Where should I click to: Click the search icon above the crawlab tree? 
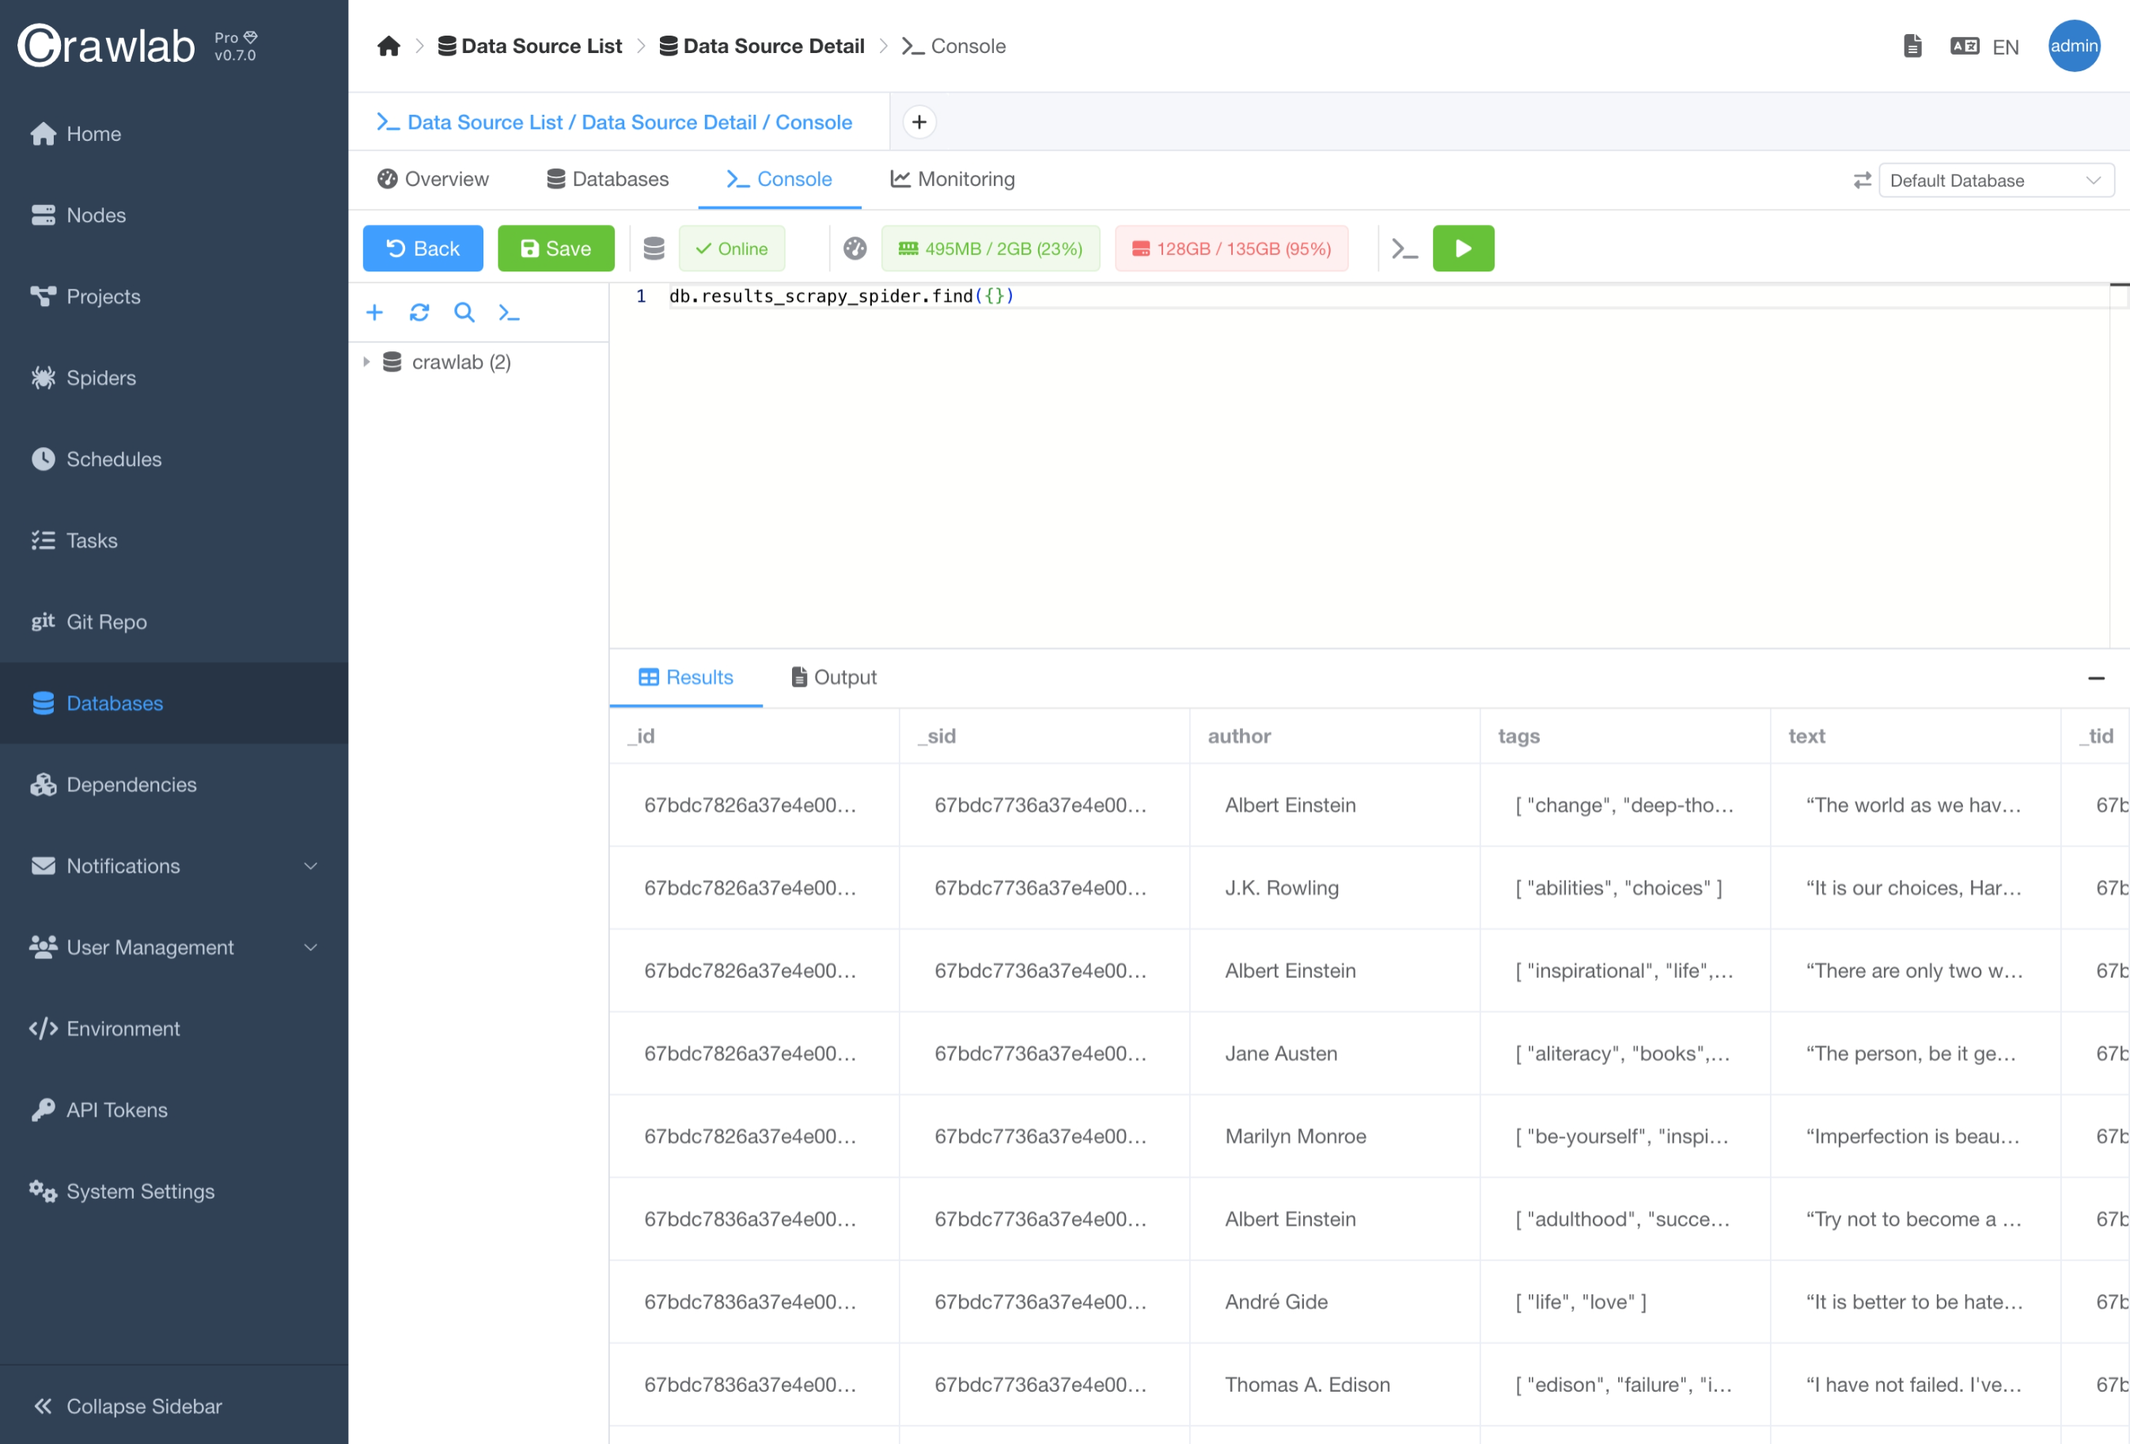click(x=464, y=313)
